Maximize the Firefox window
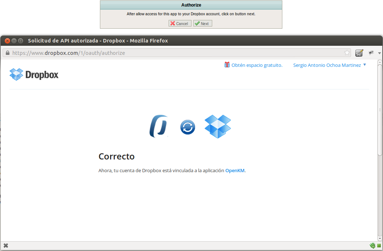 pos(20,41)
